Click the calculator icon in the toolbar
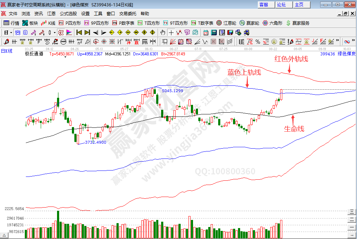357x239 pixels. [214, 32]
